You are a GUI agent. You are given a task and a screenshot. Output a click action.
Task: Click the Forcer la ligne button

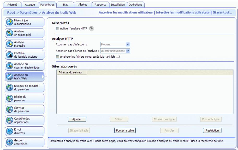pos(211,119)
